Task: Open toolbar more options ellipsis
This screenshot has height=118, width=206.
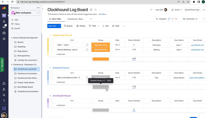Action: point(124,26)
